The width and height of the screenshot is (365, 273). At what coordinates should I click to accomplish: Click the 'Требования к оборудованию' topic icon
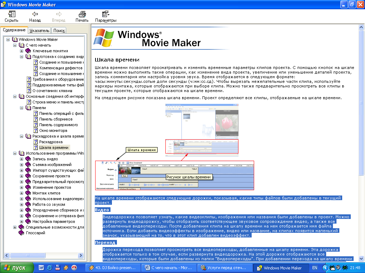pyautogui.click(x=29, y=79)
